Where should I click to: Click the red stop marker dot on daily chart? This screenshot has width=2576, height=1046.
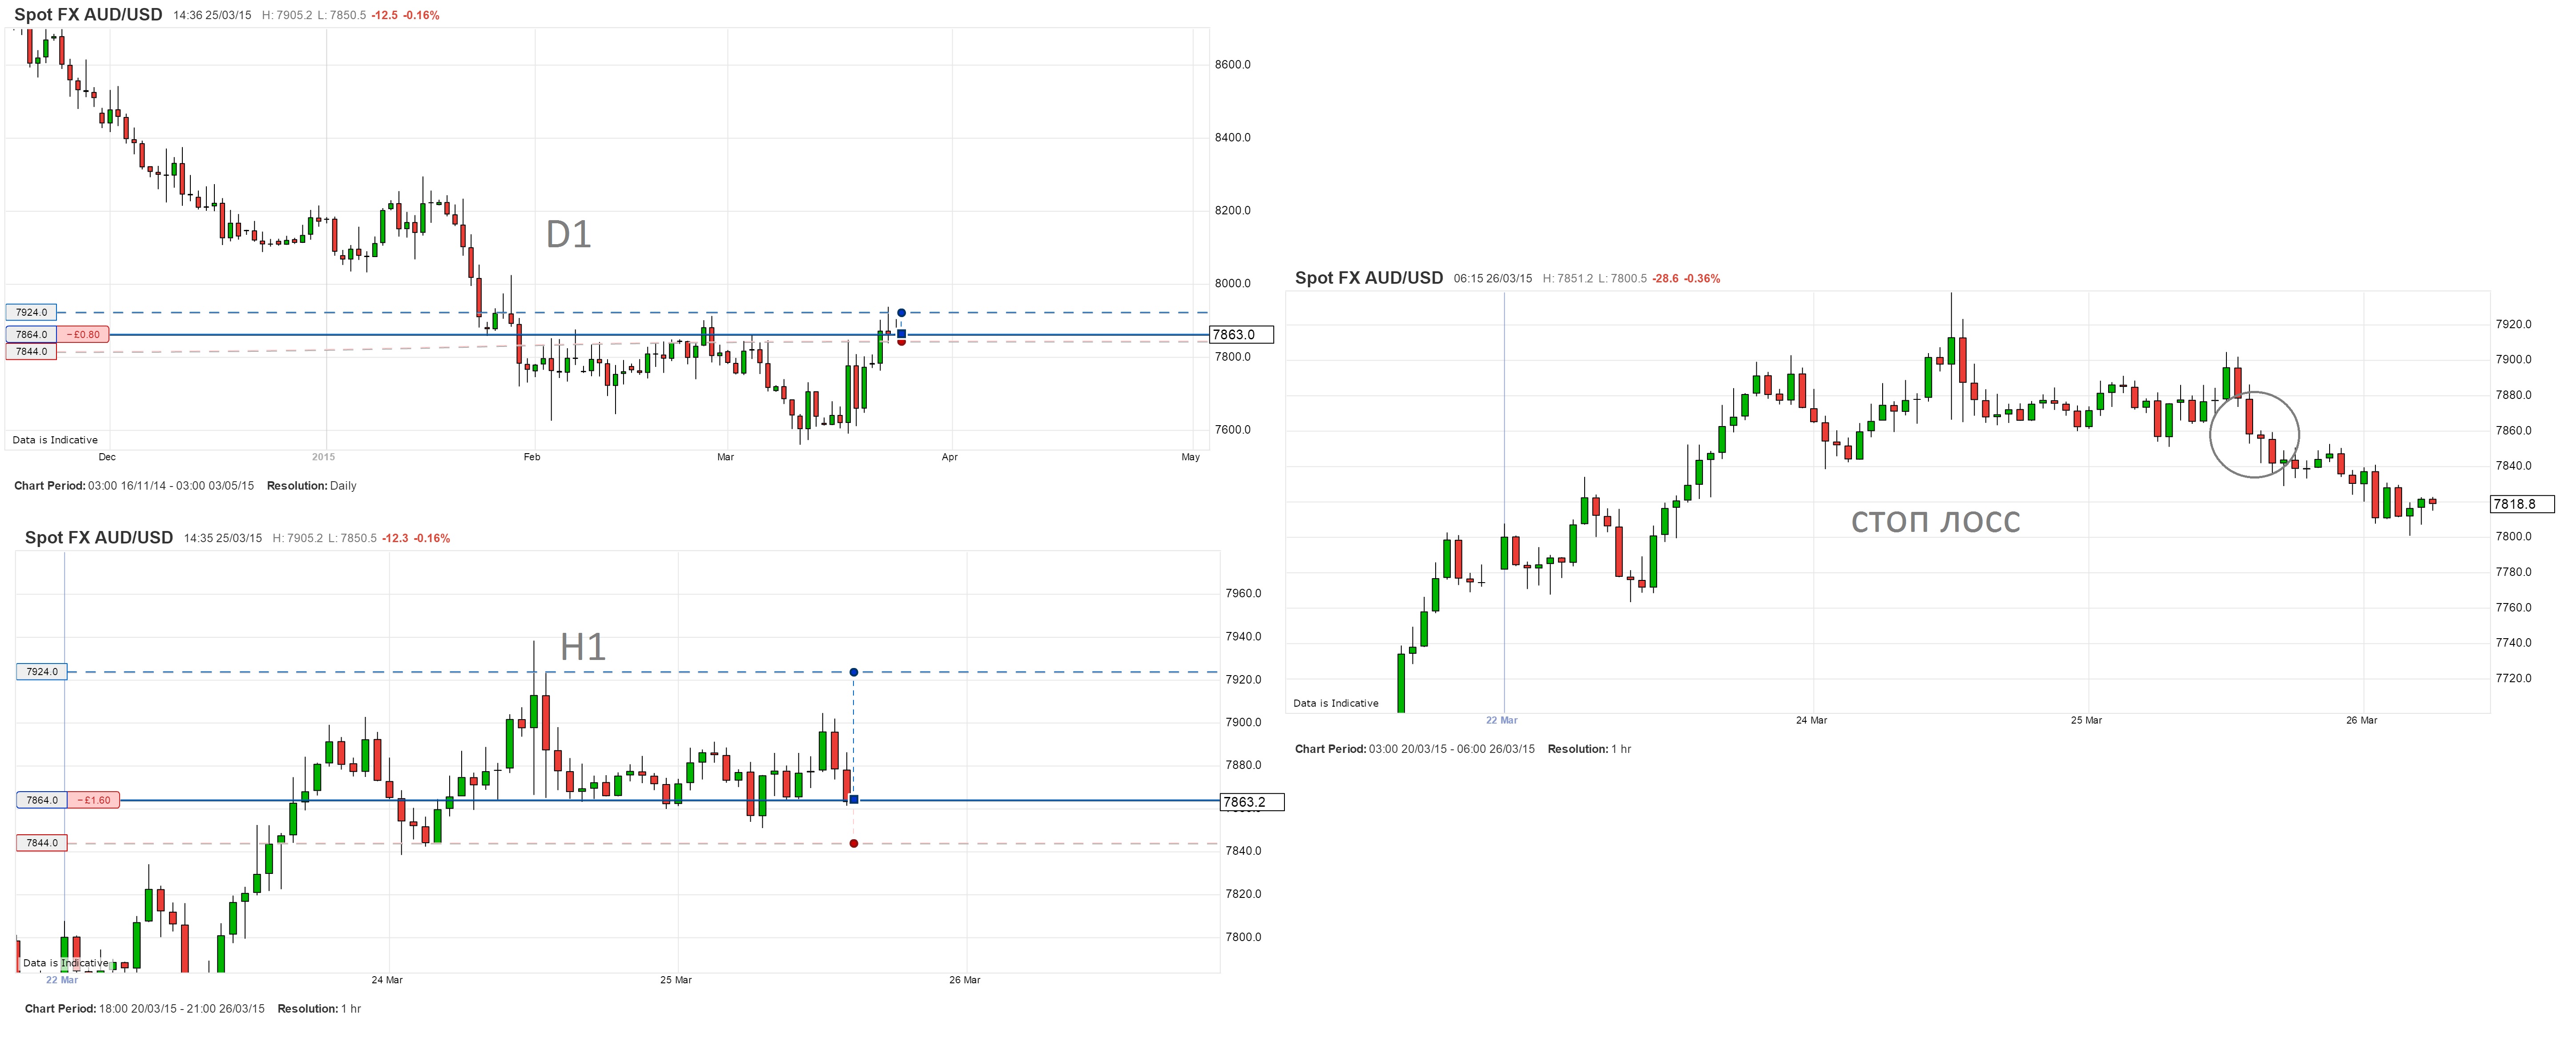point(901,342)
